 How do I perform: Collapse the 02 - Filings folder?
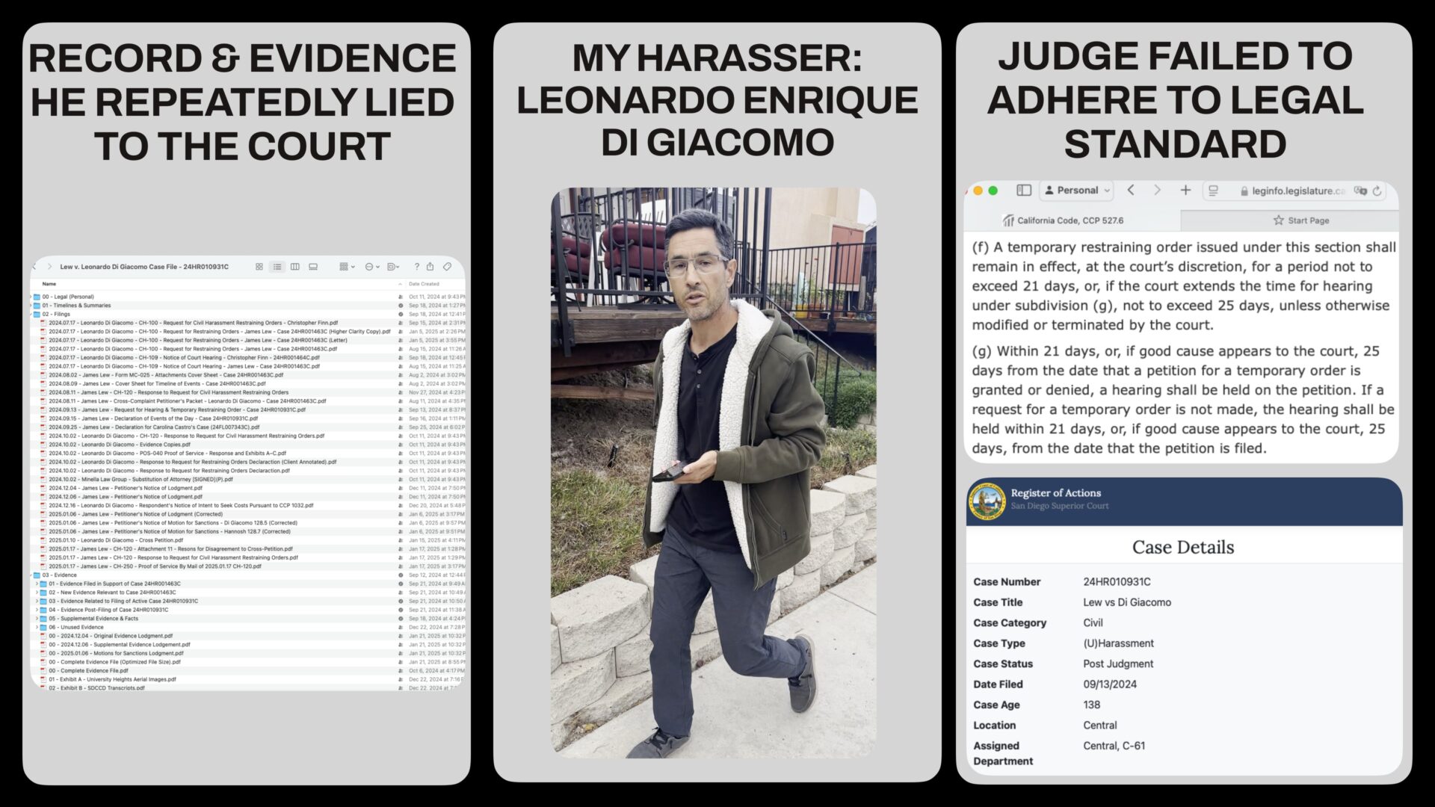31,315
